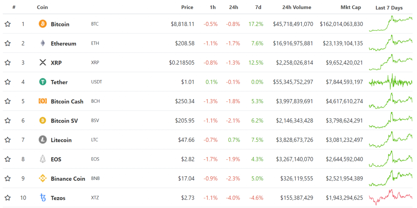Click the XRP logo icon
Viewport: 417px width, 208px height.
point(43,63)
